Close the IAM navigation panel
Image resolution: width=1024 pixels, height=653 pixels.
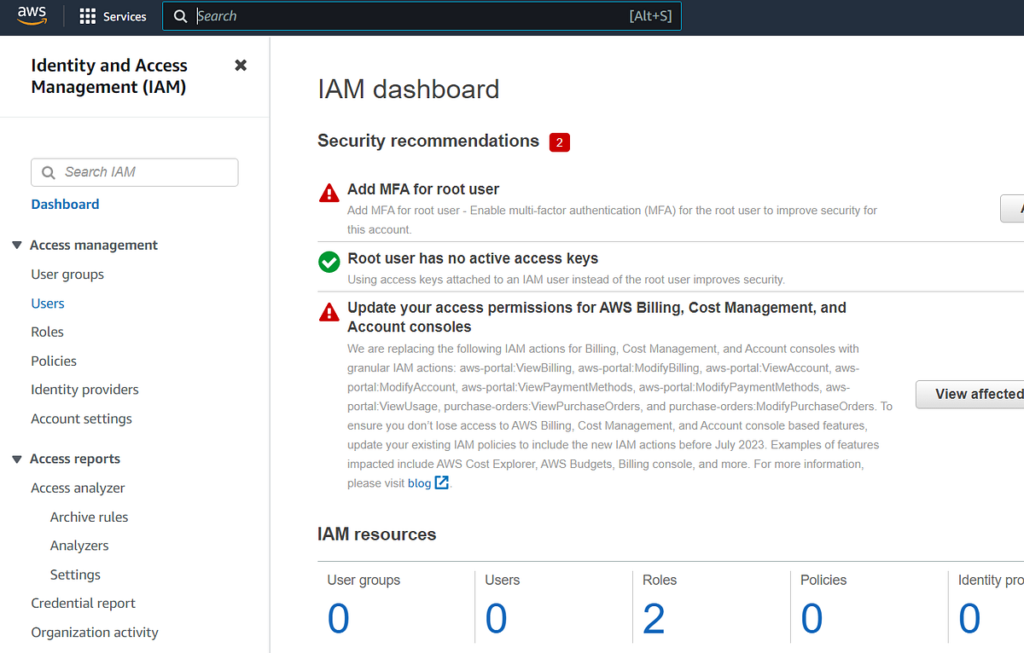pyautogui.click(x=240, y=64)
